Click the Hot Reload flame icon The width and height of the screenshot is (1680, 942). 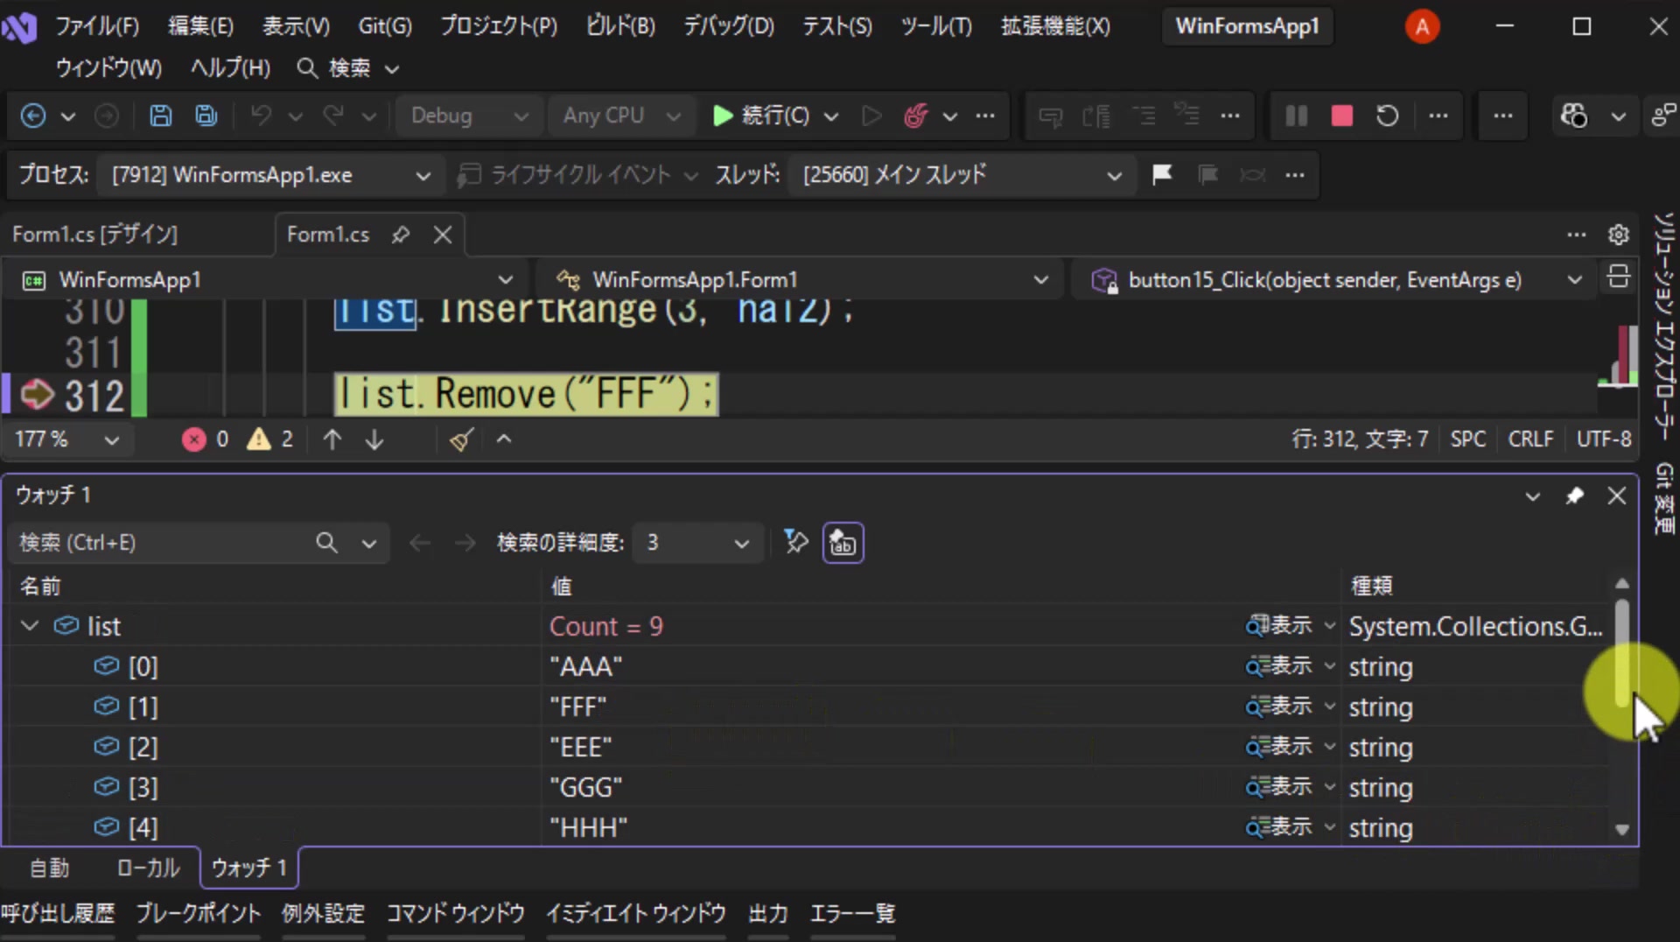click(915, 116)
